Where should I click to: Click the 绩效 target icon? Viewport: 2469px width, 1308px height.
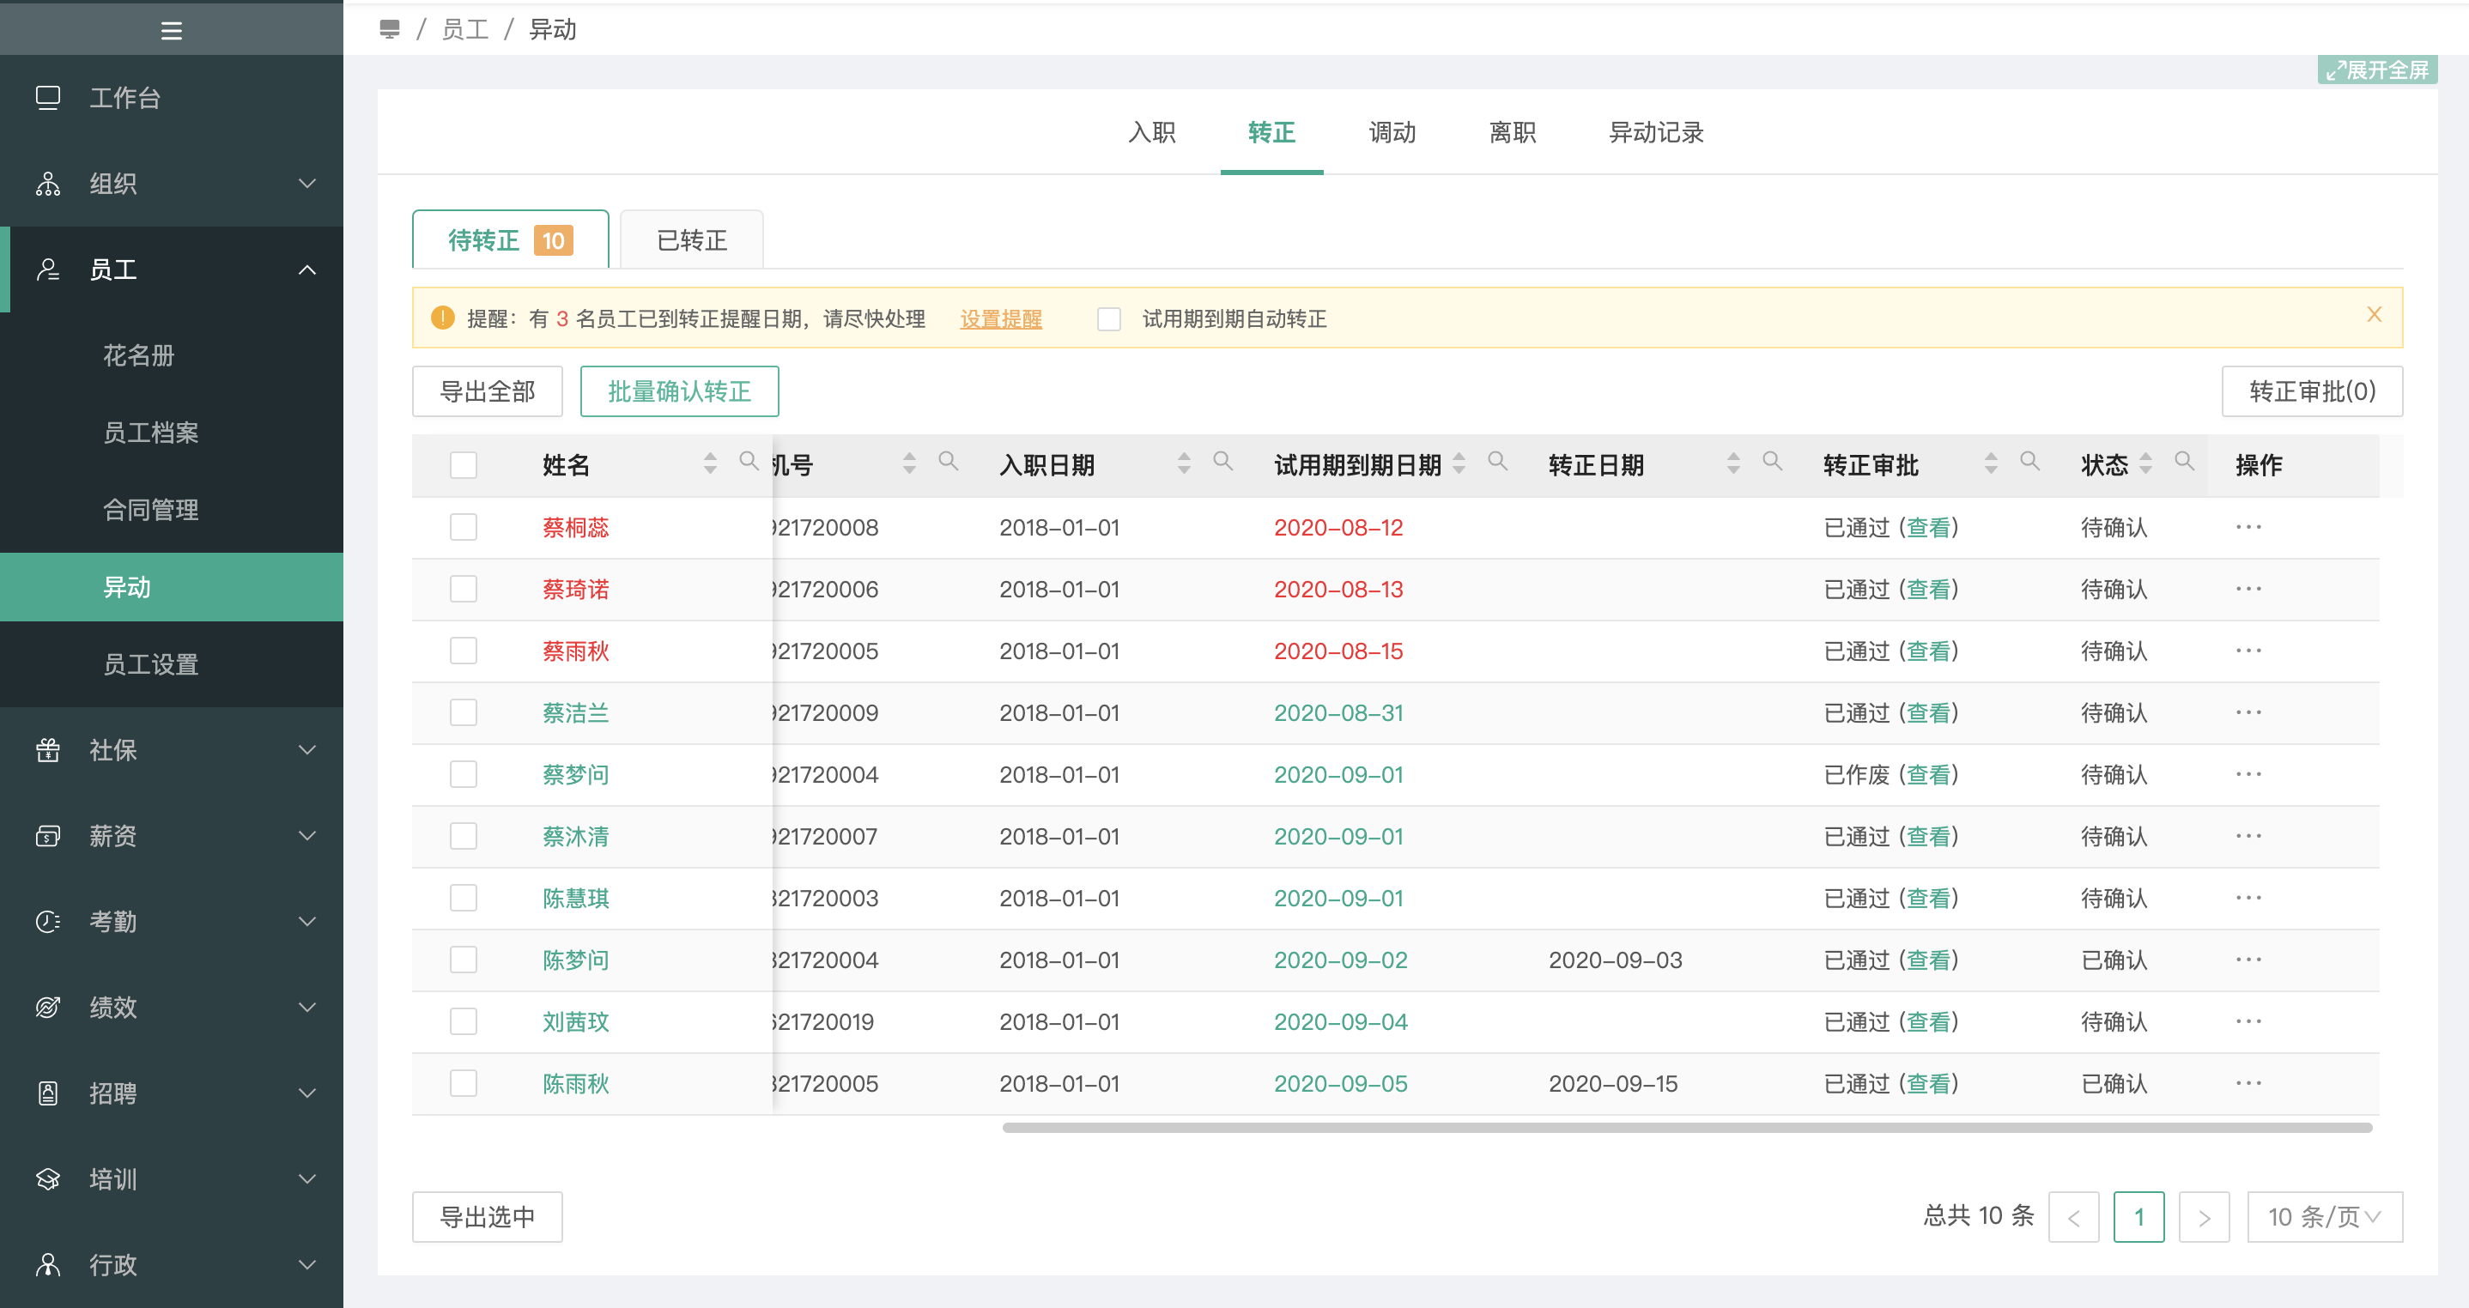coord(48,1007)
